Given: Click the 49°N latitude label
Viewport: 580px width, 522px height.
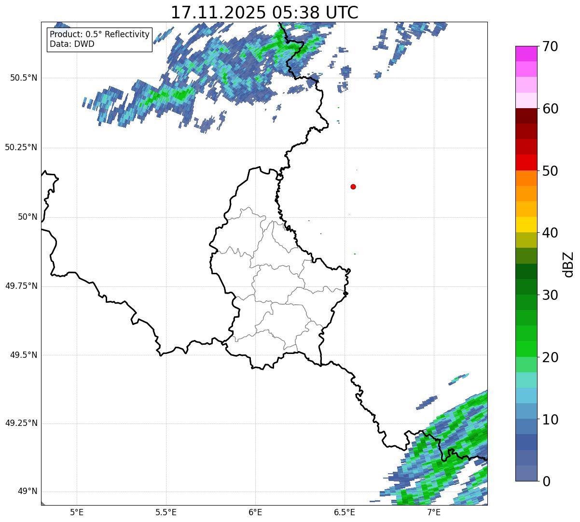Looking at the screenshot, I should (x=28, y=492).
